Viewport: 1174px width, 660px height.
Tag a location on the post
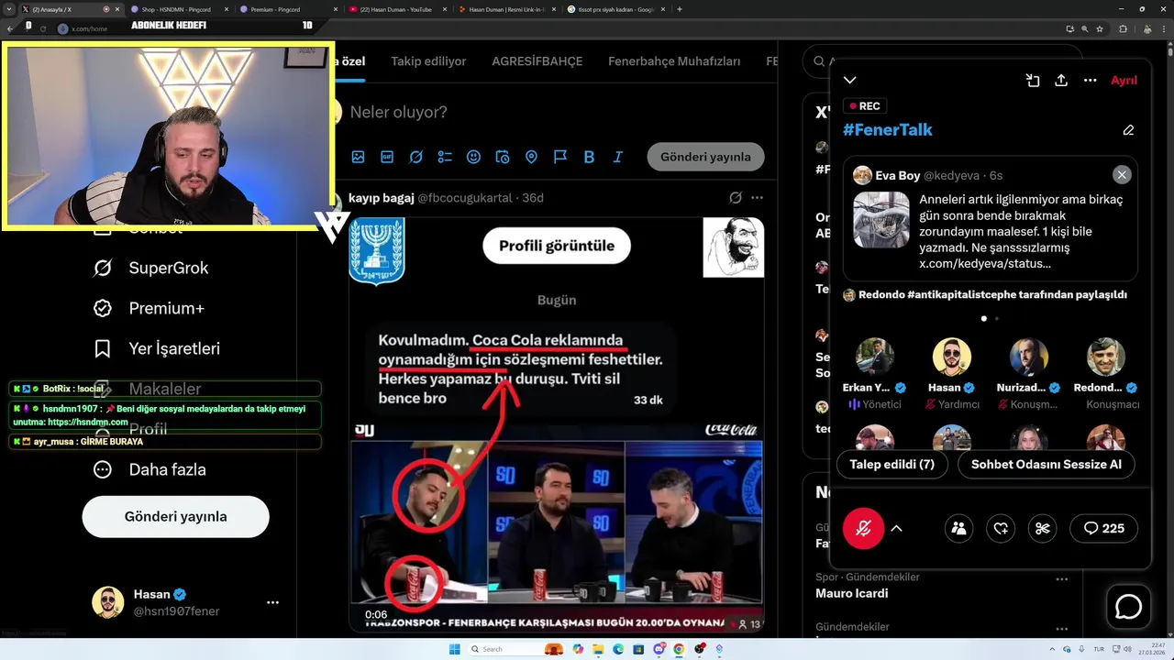click(x=531, y=157)
